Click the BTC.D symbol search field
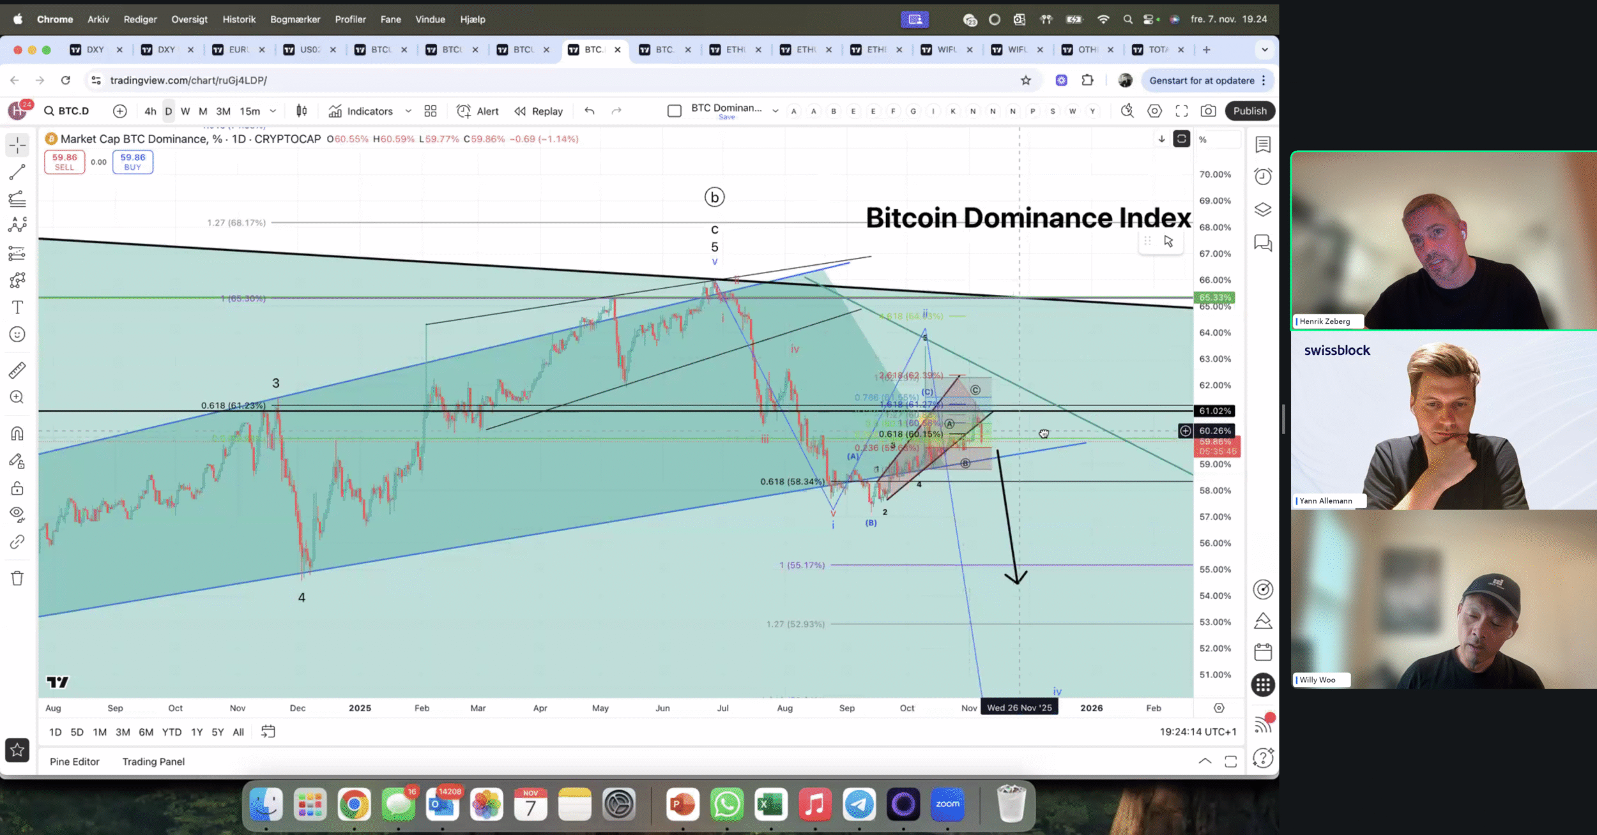This screenshot has height=835, width=1597. [x=67, y=111]
